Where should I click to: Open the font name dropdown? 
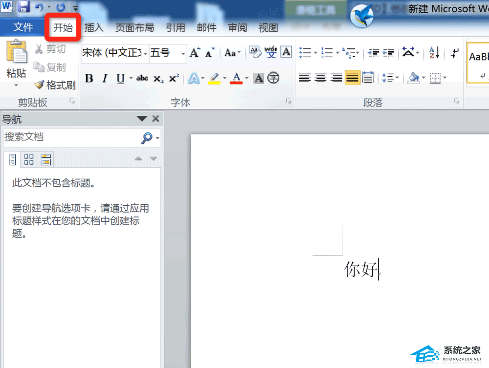[x=145, y=53]
